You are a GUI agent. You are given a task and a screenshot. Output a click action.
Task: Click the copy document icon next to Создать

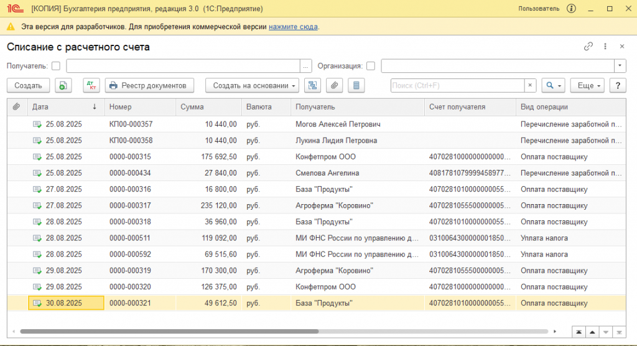coord(64,85)
